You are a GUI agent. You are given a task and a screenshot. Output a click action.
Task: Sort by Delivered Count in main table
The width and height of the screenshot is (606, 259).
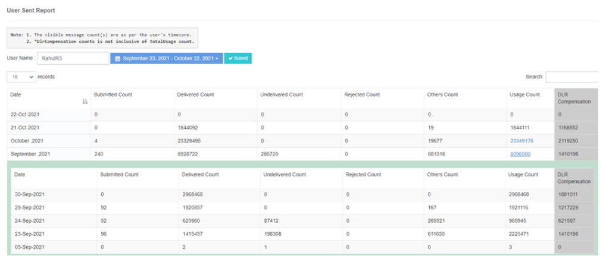(196, 95)
